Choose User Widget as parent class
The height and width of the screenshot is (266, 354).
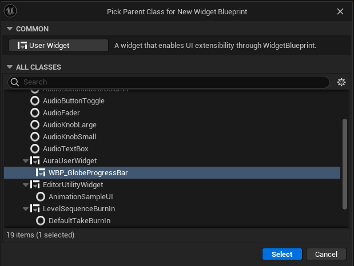pyautogui.click(x=58, y=46)
